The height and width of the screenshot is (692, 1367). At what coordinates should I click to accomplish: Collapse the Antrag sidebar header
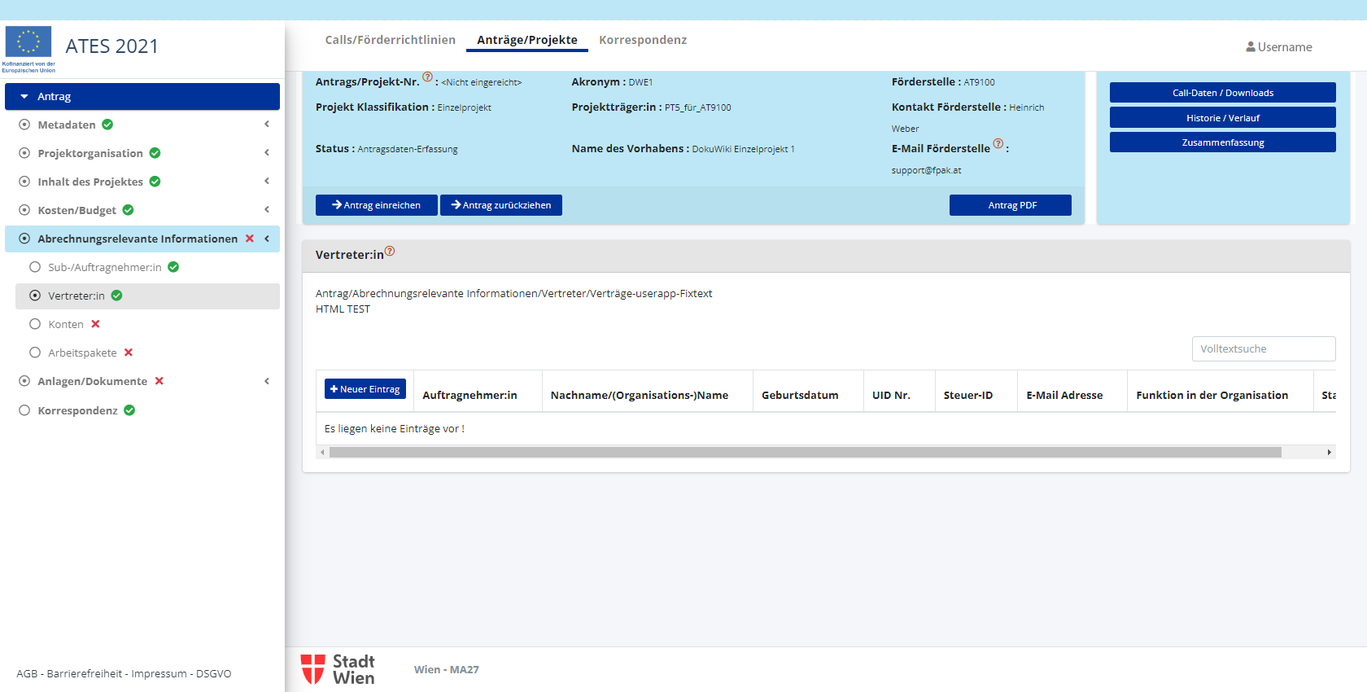tap(24, 96)
